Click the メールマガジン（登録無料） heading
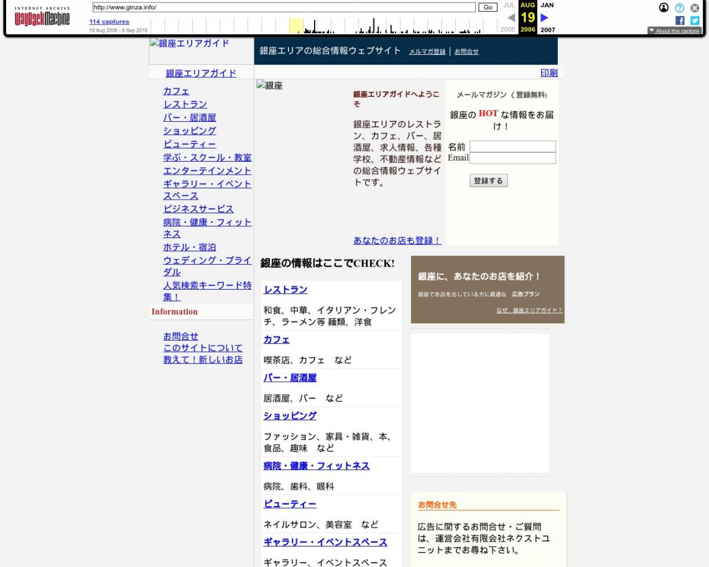The width and height of the screenshot is (709, 567). click(x=502, y=95)
